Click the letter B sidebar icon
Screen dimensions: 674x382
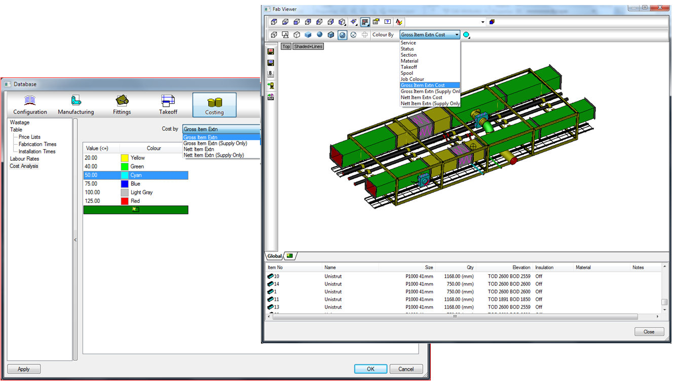(271, 74)
